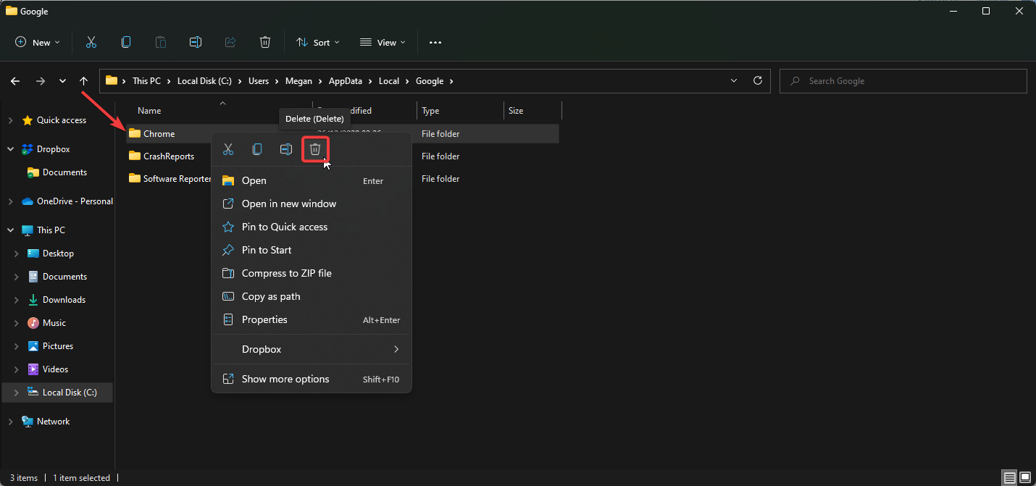Choose Compress to ZIP file
This screenshot has height=486, width=1036.
[312, 273]
